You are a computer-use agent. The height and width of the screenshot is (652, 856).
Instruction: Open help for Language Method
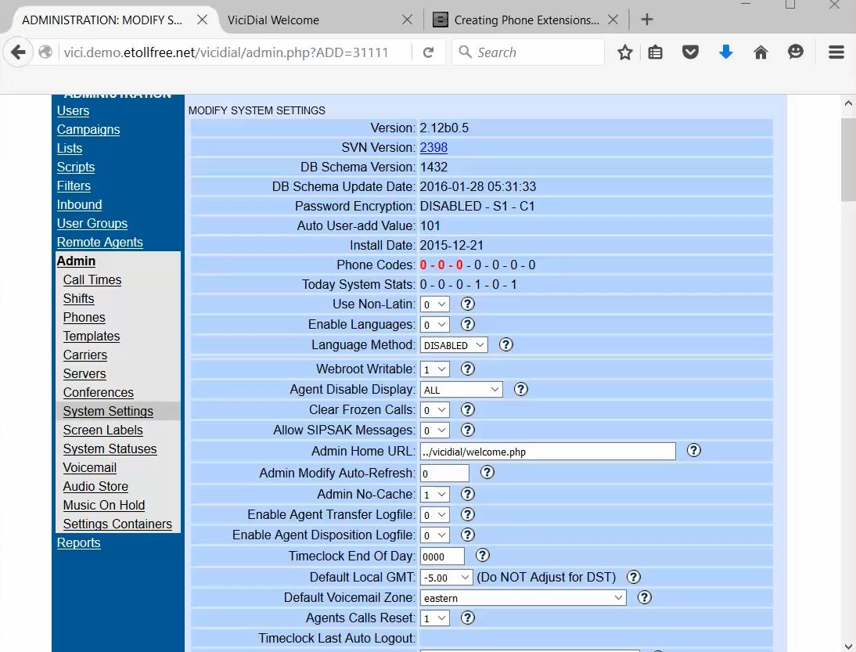[x=506, y=344]
